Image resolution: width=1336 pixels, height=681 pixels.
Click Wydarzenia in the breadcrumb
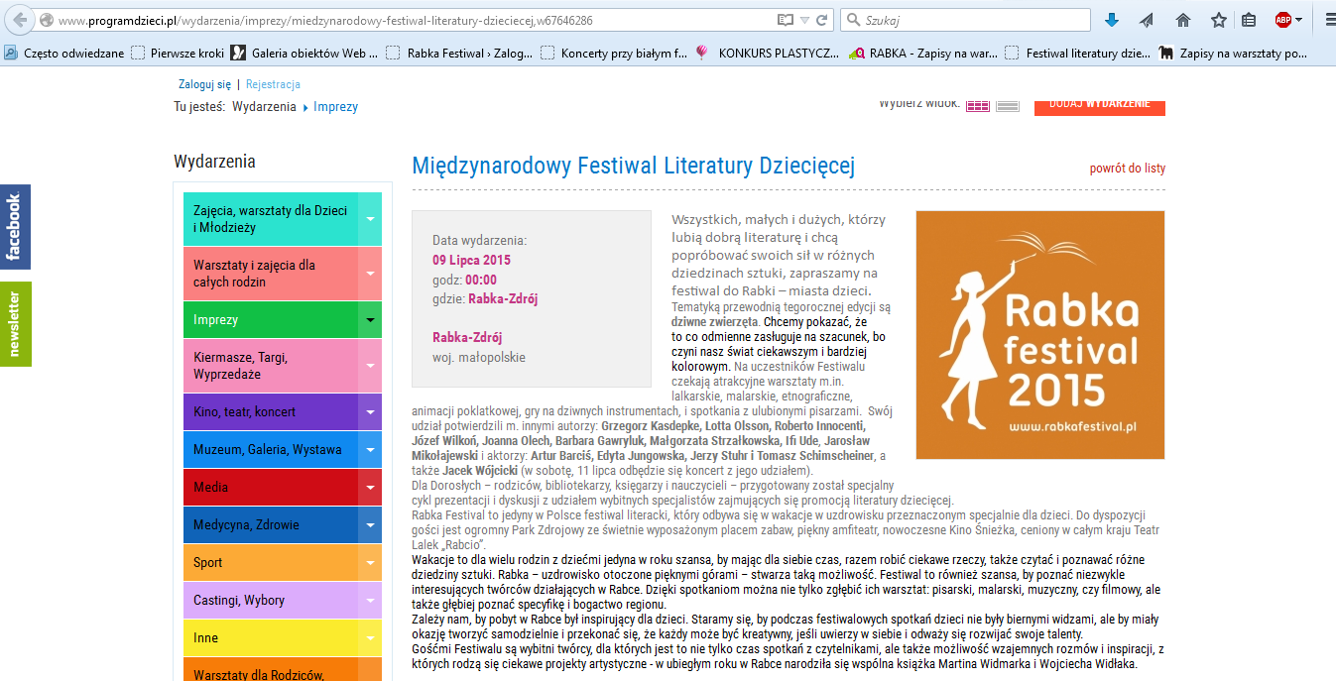[264, 107]
